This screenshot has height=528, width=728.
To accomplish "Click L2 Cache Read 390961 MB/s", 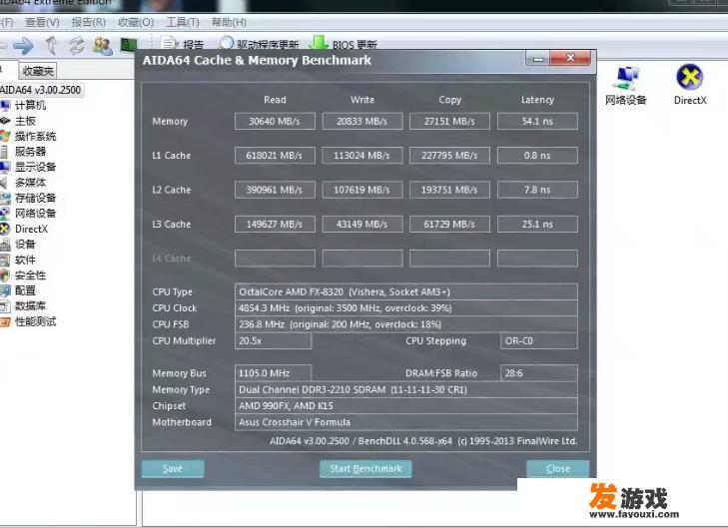I will click(275, 190).
